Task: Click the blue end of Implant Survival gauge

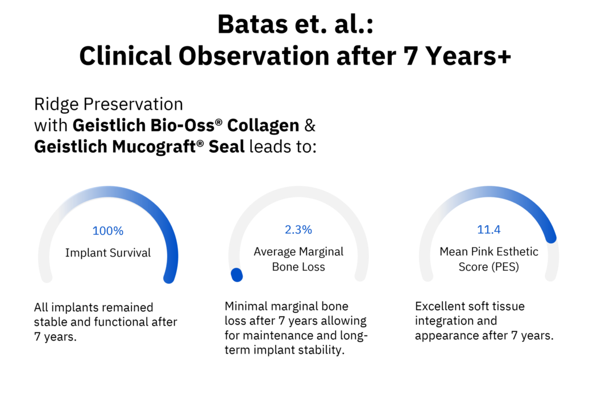Action: click(169, 277)
